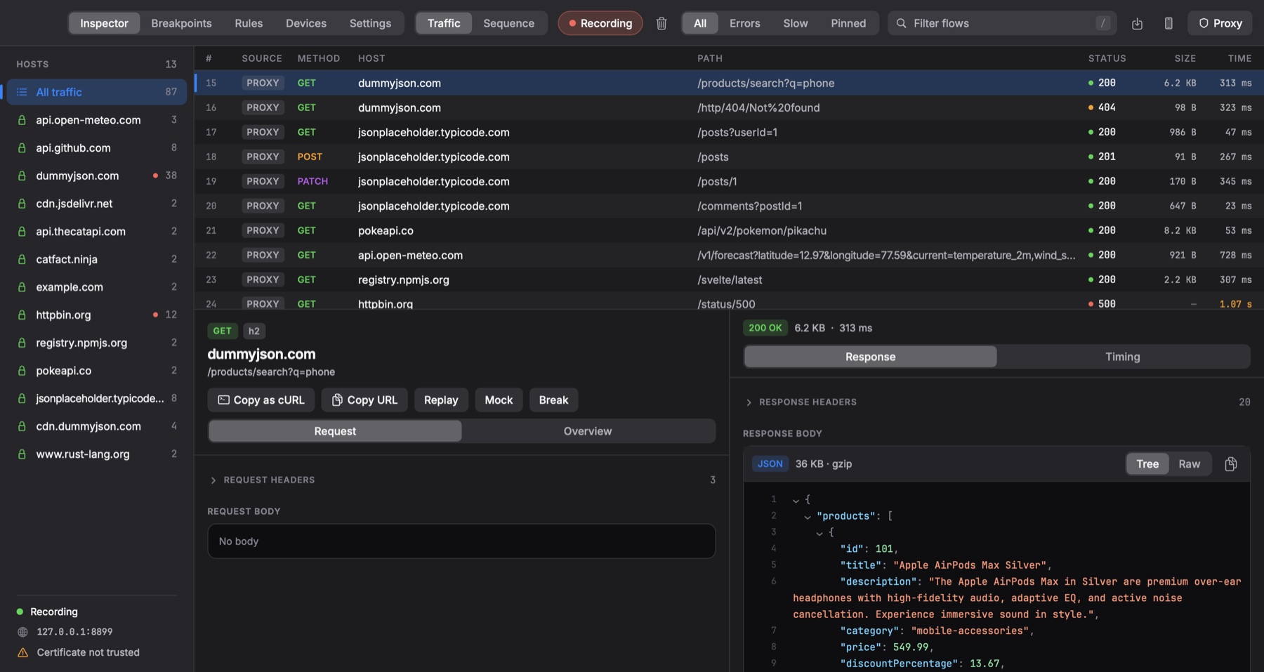Select httpbin.org in the hosts list

[97, 315]
